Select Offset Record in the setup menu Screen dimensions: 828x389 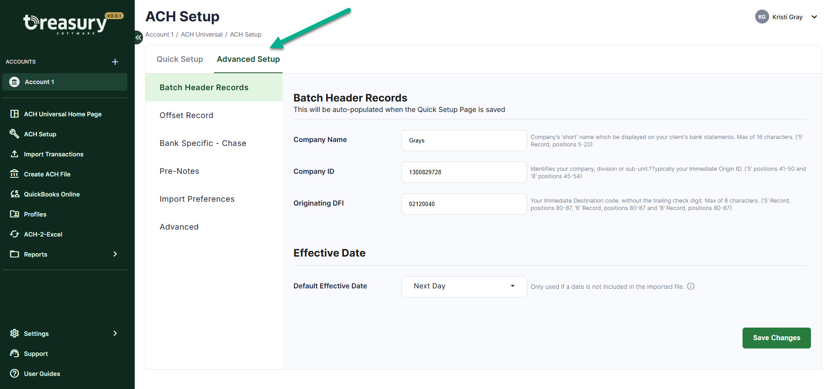click(x=186, y=115)
